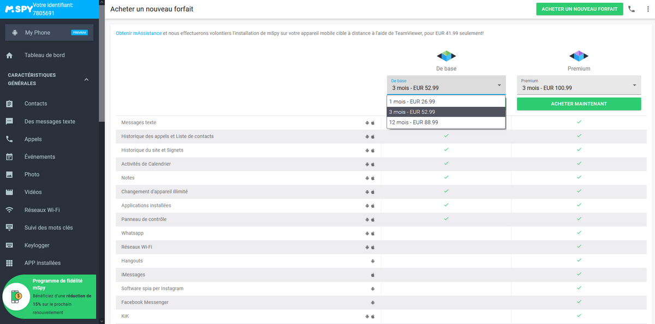655x324 pixels.
Task: Click the Whatsapp feature row label
Action: [x=133, y=233]
